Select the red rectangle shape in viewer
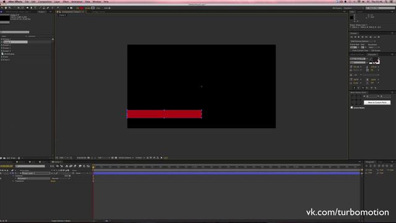 [x=164, y=114]
